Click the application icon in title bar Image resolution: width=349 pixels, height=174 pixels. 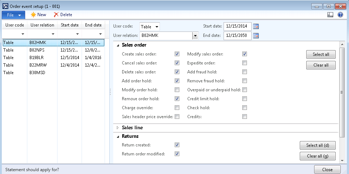[x=5, y=6]
